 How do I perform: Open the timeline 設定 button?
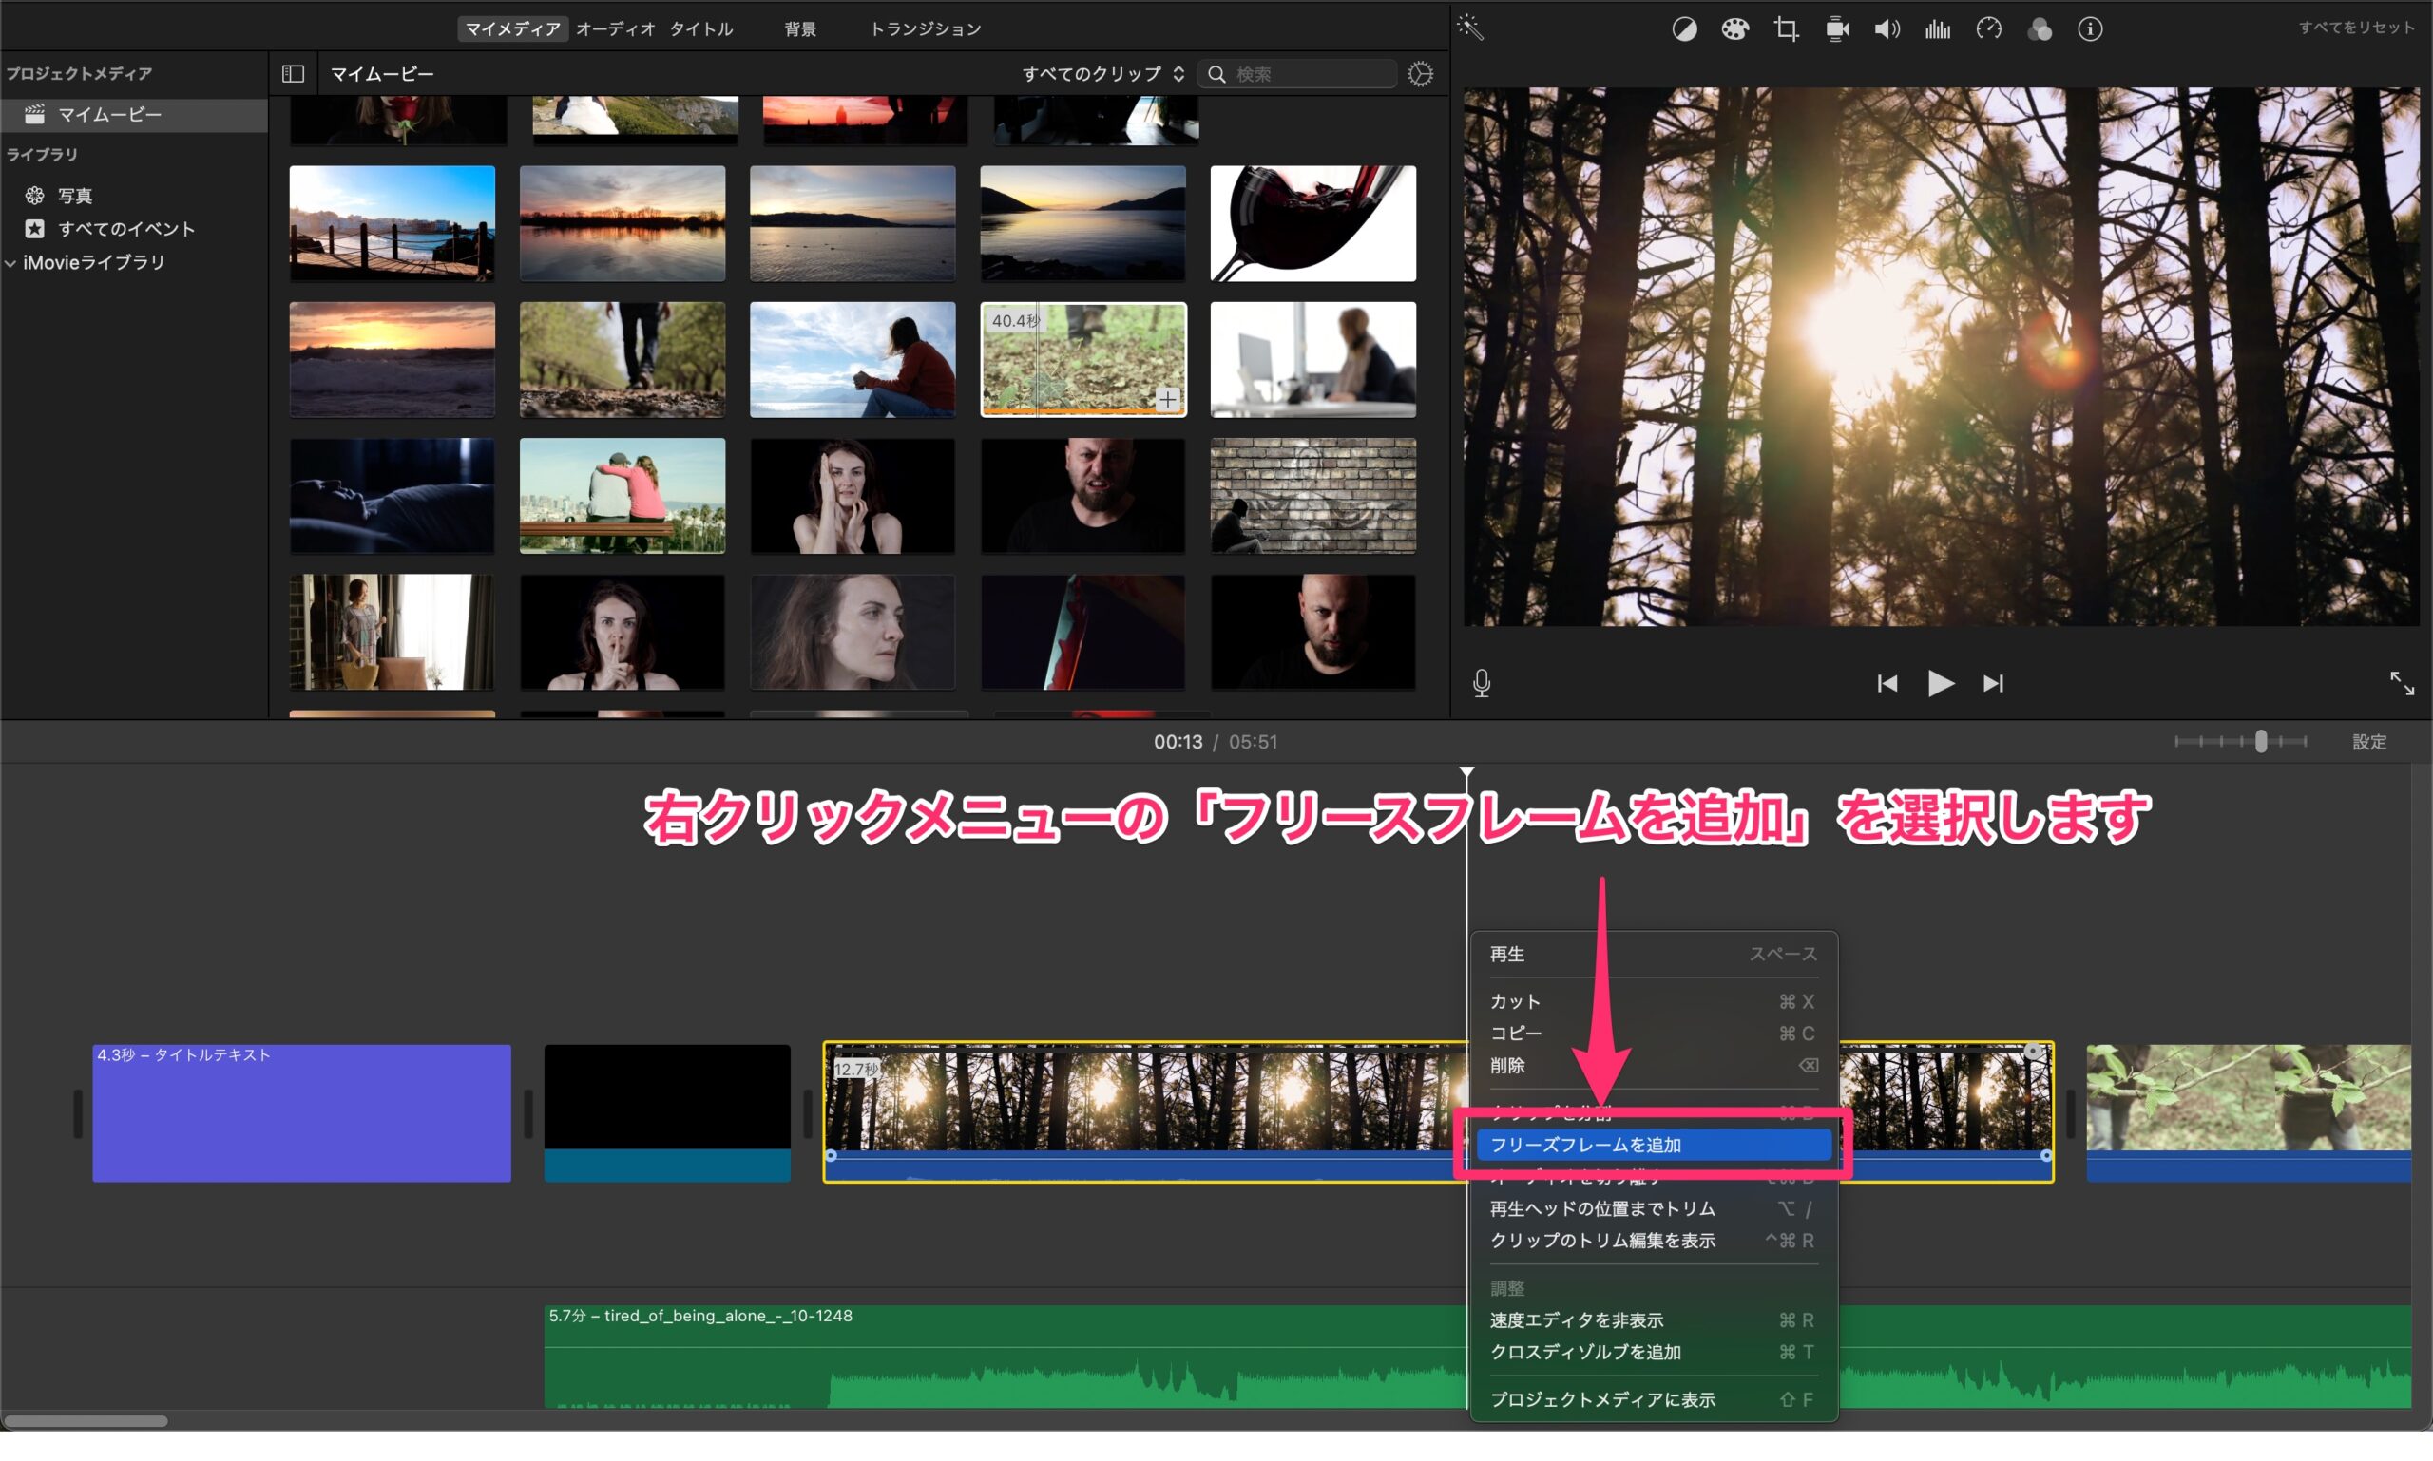pyautogui.click(x=2369, y=742)
